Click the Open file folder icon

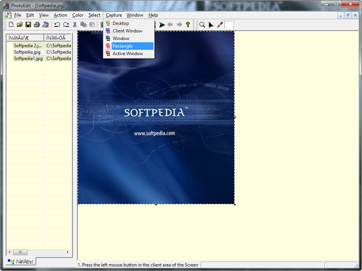(20, 25)
